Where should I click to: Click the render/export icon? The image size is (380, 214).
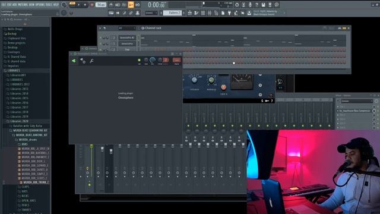point(270,5)
